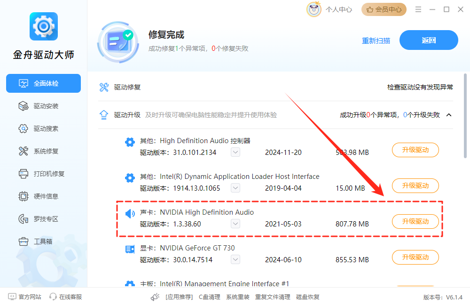Click 升级驱动 for NVIDIA High Definition Audio
Screen dimensions: 470x306
415,221
